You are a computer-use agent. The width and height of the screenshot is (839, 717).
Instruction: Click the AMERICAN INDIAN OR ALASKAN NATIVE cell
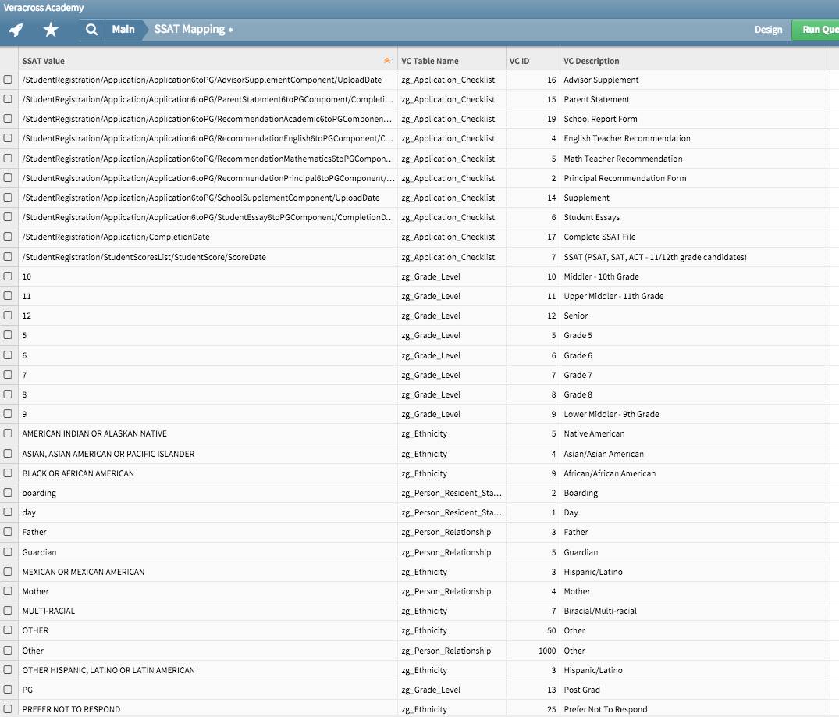94,433
